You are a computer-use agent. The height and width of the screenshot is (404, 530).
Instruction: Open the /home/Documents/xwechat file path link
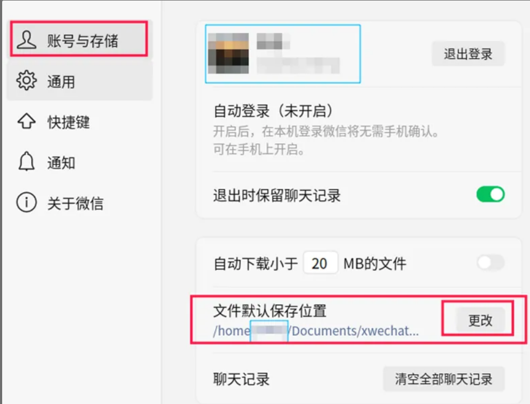click(x=316, y=331)
